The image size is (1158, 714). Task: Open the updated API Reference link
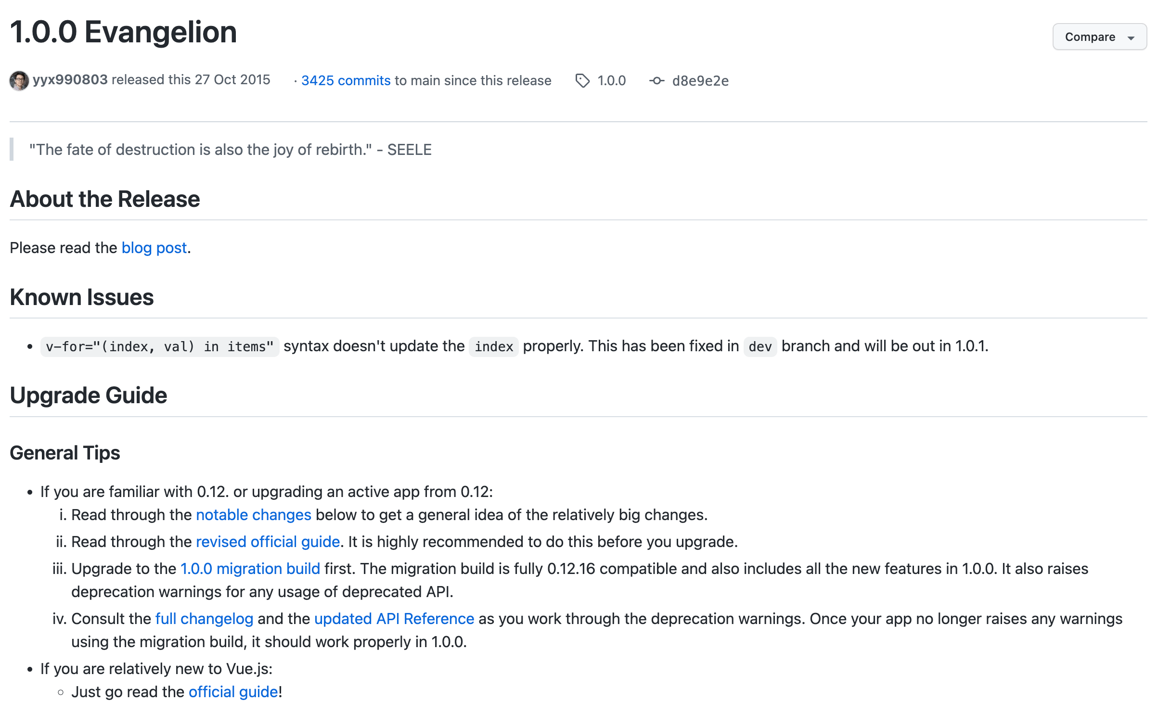coord(394,619)
